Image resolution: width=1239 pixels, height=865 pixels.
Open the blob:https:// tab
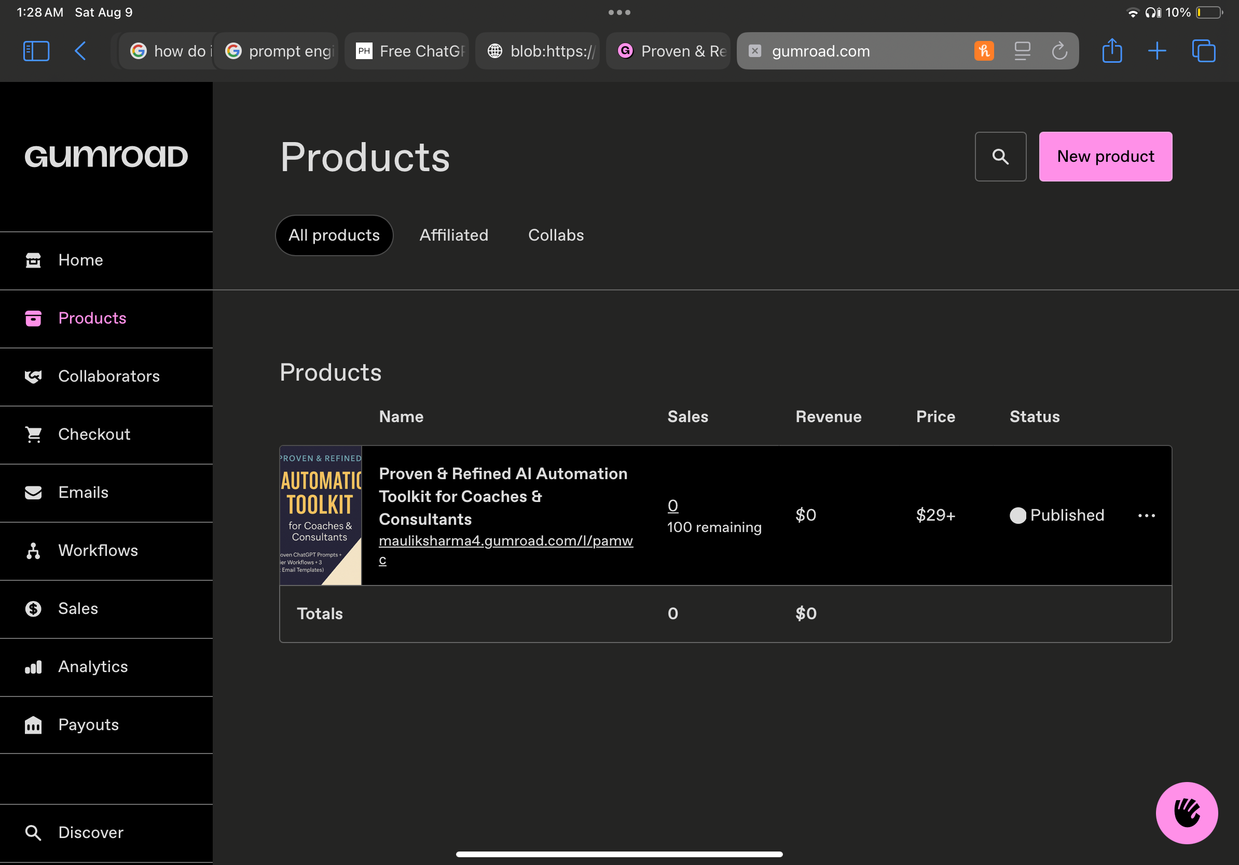tap(538, 51)
